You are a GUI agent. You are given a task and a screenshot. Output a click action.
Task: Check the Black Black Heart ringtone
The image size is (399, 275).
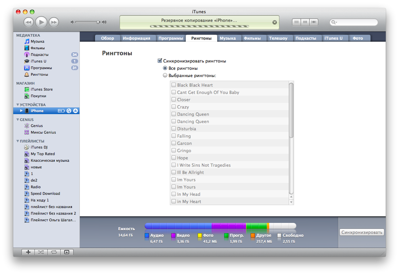(x=174, y=85)
